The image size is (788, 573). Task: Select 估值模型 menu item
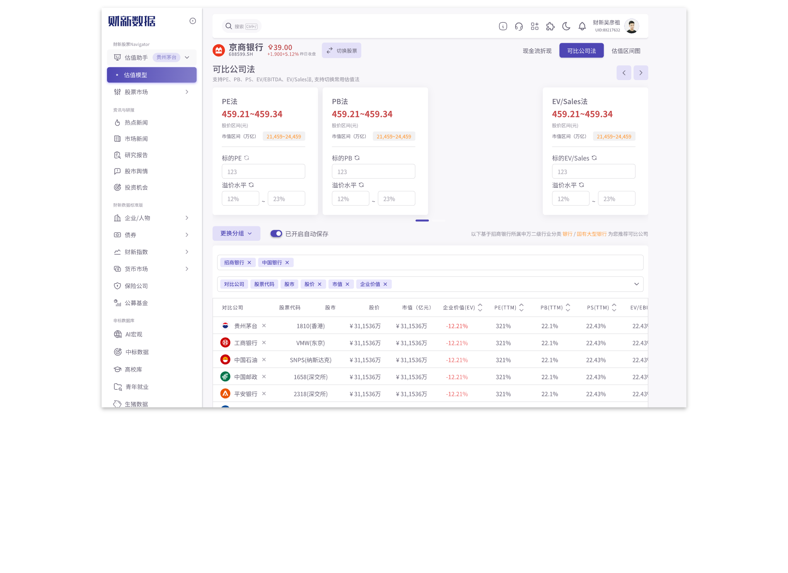tap(152, 75)
